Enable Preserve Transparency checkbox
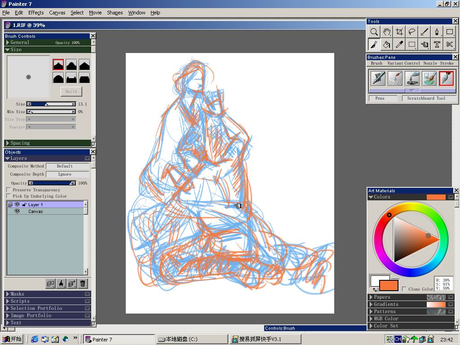The height and width of the screenshot is (345, 460). point(9,190)
